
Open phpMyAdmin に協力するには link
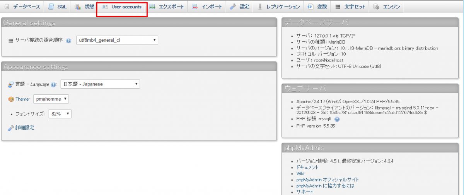click(x=325, y=186)
